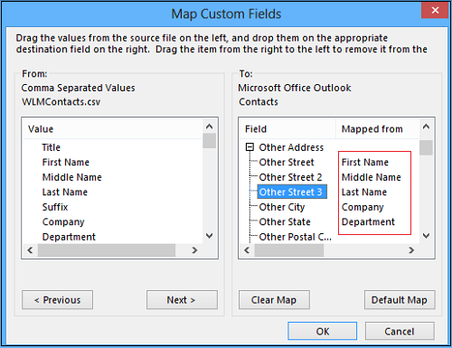The height and width of the screenshot is (348, 452).
Task: Confirm the mapping with OK
Action: pyautogui.click(x=323, y=331)
